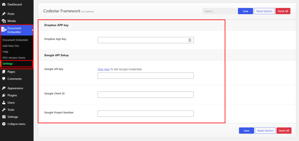Click the Google API Setup section heading
The height and width of the screenshot is (141, 299).
tap(56, 55)
